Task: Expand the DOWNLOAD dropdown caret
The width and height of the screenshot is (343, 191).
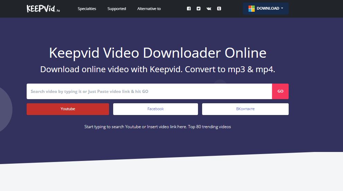Action: click(x=282, y=8)
